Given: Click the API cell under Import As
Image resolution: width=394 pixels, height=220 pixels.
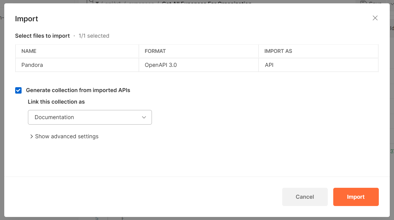Looking at the screenshot, I should point(269,65).
